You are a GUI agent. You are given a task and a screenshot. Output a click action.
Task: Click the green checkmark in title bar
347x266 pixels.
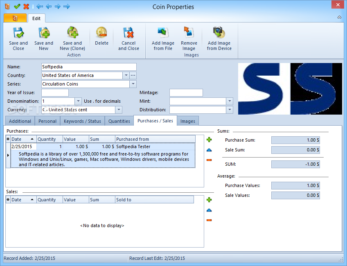(x=17, y=7)
